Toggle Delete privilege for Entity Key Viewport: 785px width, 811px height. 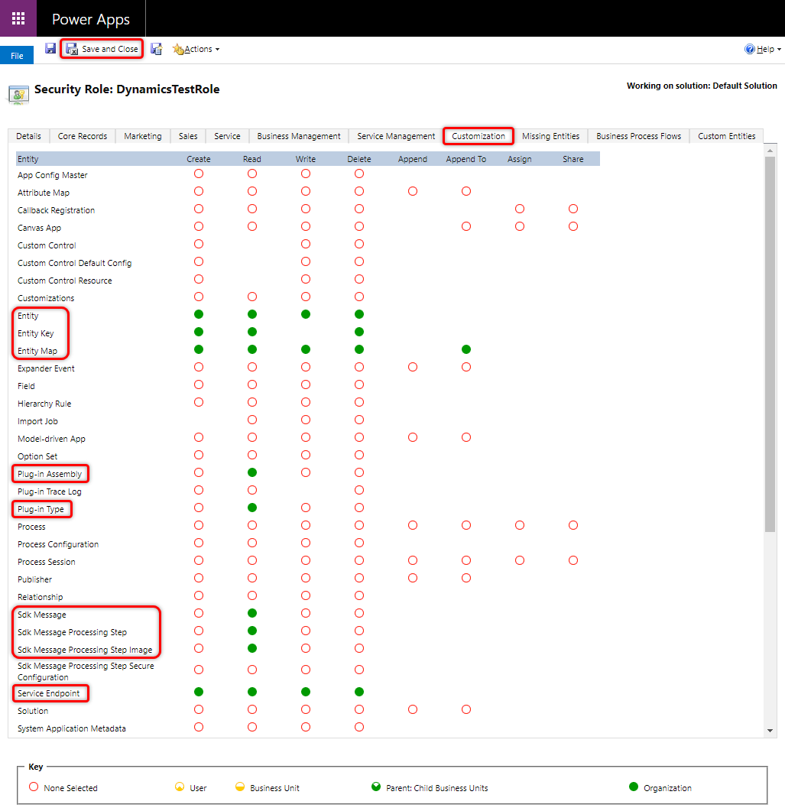(359, 332)
